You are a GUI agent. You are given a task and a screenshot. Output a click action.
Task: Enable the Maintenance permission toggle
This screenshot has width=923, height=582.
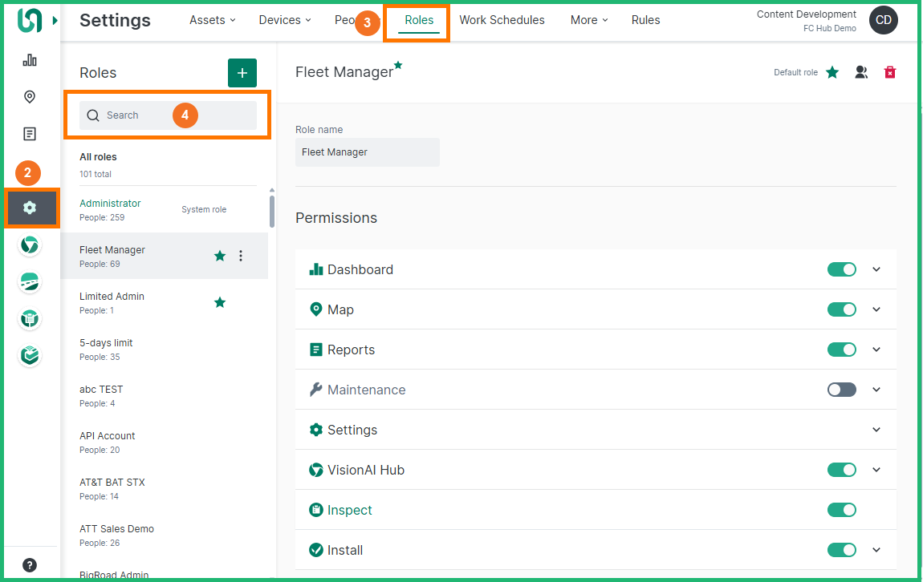pos(841,390)
